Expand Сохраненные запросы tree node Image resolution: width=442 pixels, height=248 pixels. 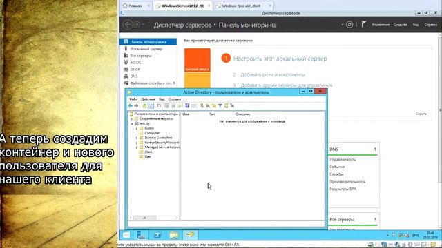pos(132,119)
